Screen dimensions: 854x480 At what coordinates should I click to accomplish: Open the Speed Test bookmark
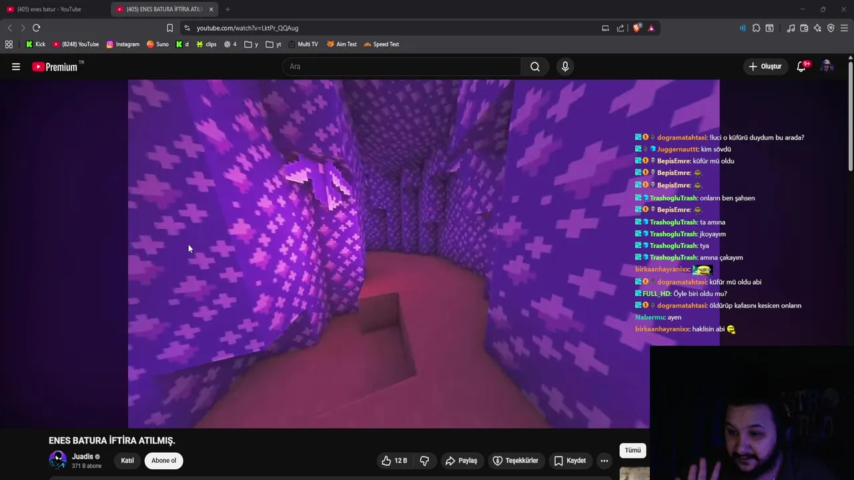(381, 44)
